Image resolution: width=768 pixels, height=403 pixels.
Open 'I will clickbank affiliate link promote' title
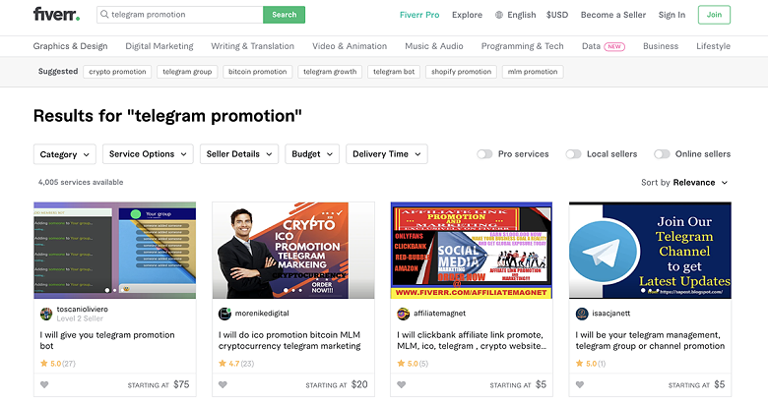(x=472, y=340)
